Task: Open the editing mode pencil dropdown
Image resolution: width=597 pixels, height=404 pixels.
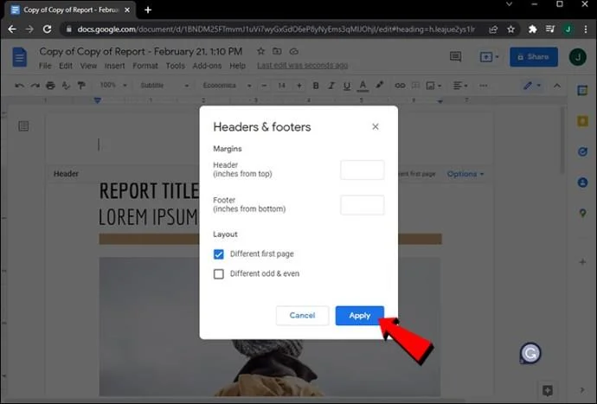Action: pos(532,86)
